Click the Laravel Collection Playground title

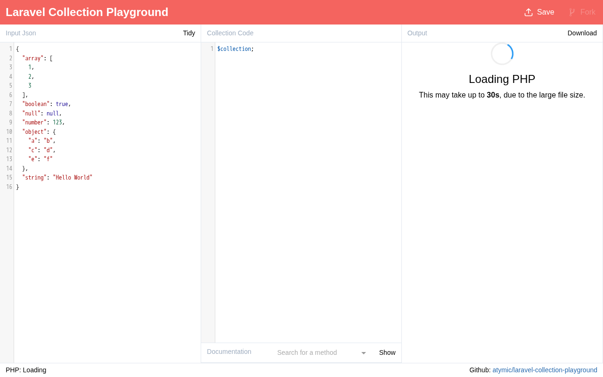(x=87, y=12)
